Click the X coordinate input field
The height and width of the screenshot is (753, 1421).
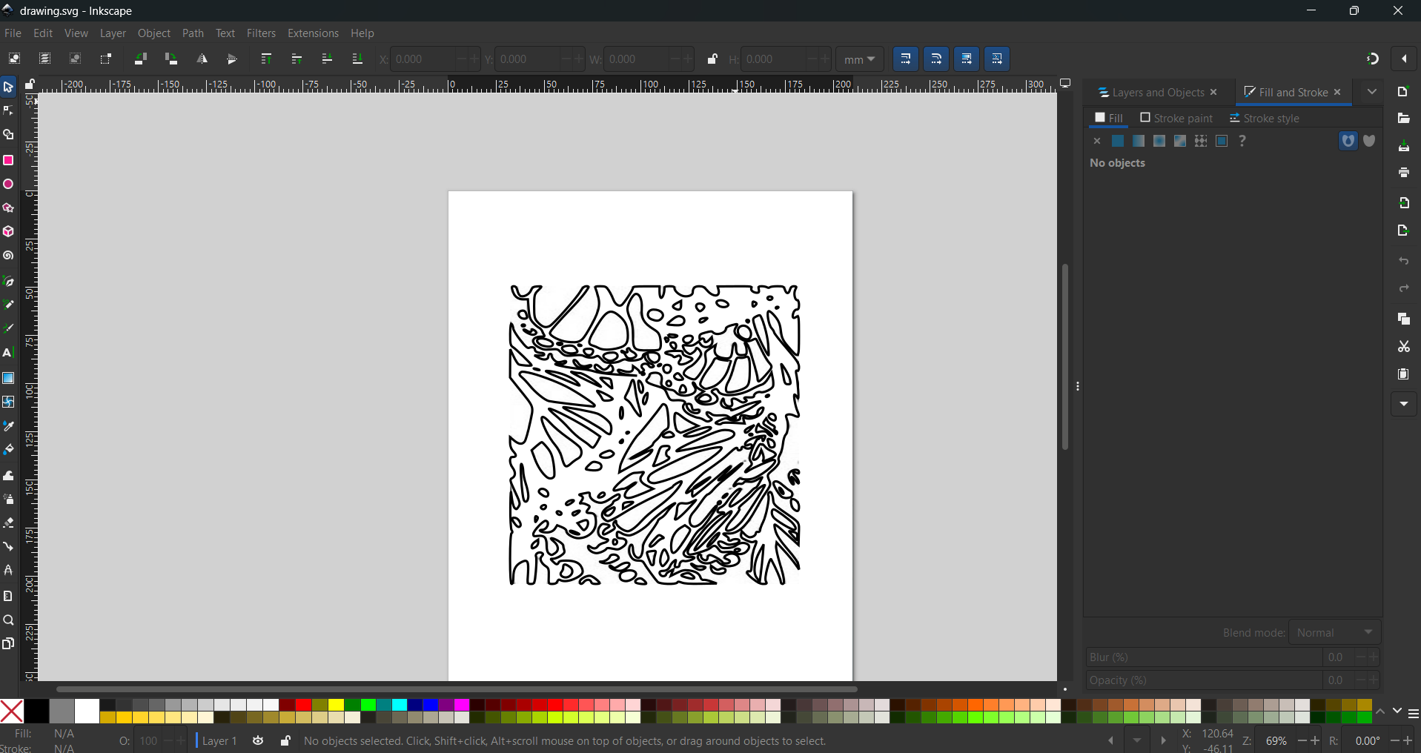coord(423,59)
